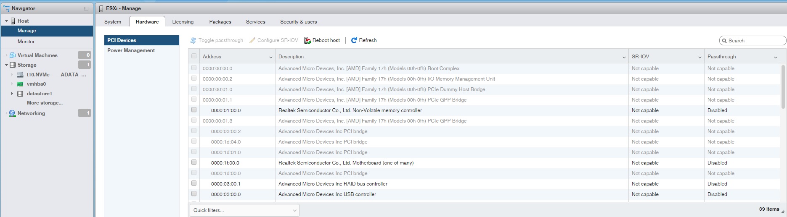The width and height of the screenshot is (787, 217).
Task: Click 'Disabled' passthrough for USB controller row
Action: click(x=717, y=194)
